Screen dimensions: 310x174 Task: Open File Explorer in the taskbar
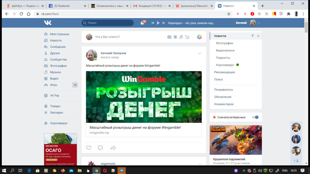coord(79,171)
